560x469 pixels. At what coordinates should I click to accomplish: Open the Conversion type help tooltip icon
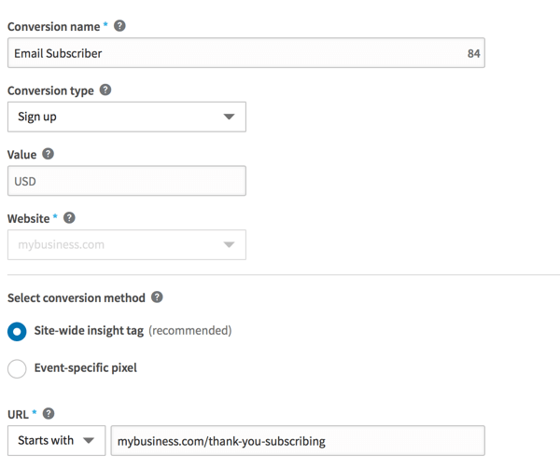pos(105,90)
